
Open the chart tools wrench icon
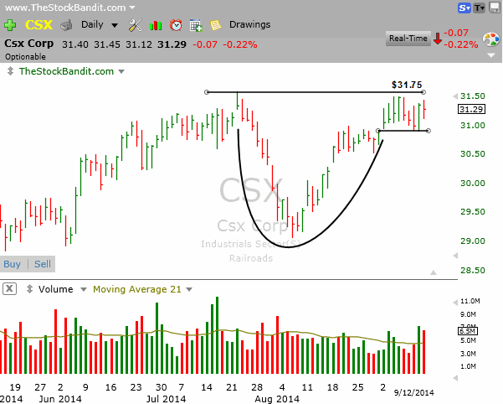point(135,25)
